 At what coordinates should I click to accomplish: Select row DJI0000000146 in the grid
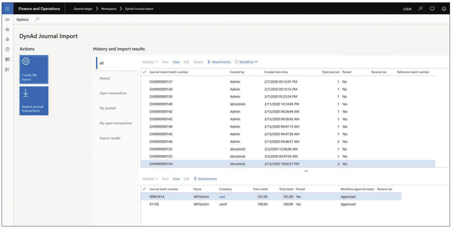click(161, 141)
